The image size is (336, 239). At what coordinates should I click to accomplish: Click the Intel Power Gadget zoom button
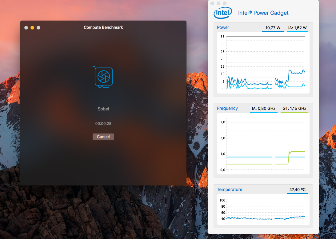pos(225,3)
